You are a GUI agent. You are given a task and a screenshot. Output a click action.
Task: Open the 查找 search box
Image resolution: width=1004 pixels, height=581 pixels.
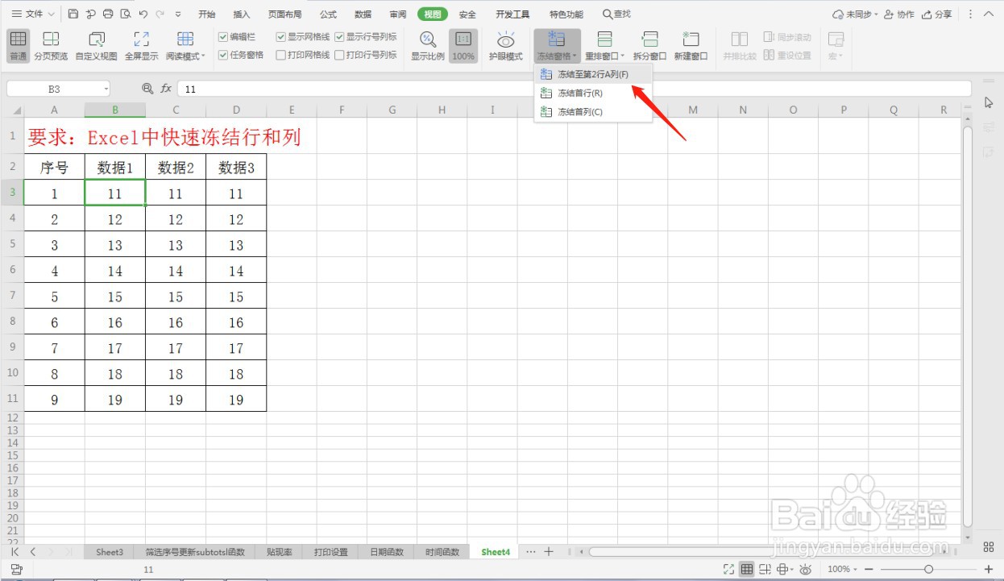(617, 15)
